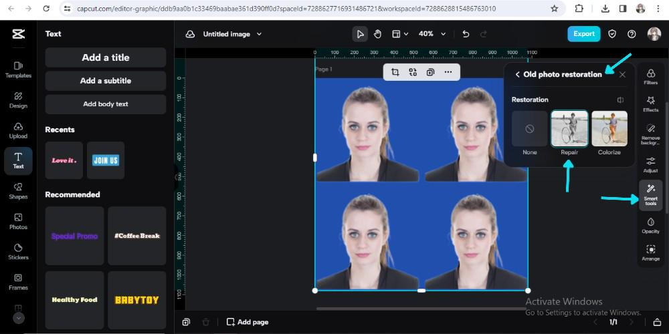Open the Upload panel
This screenshot has height=334, width=669.
click(18, 130)
